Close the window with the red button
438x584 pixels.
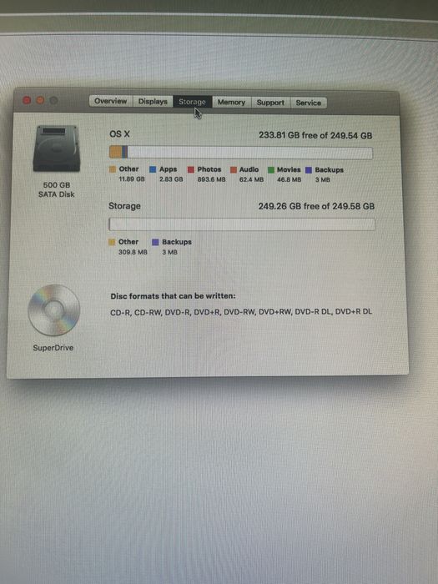(x=27, y=100)
